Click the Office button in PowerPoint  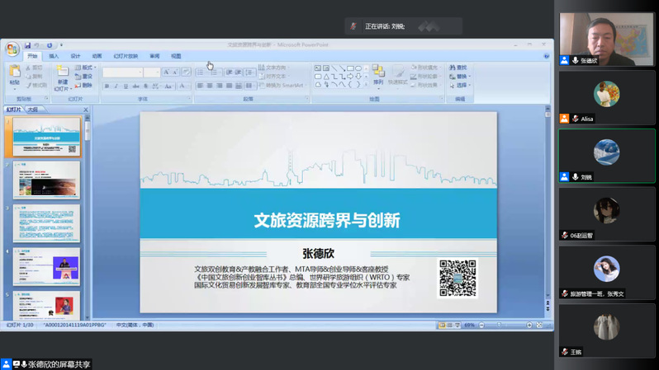(12, 49)
